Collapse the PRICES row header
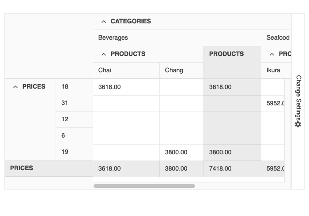 pos(15,87)
